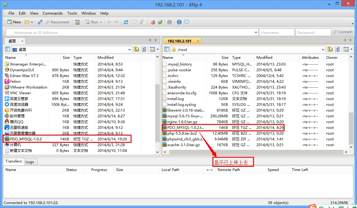Expand the hostname dropdown arrow
Screen dimensions: 357x208
256,32
